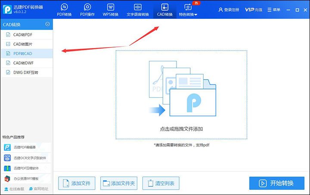The height and width of the screenshot is (195, 310).
Task: Switch to the WPS转换 tab
Action: tap(111, 10)
